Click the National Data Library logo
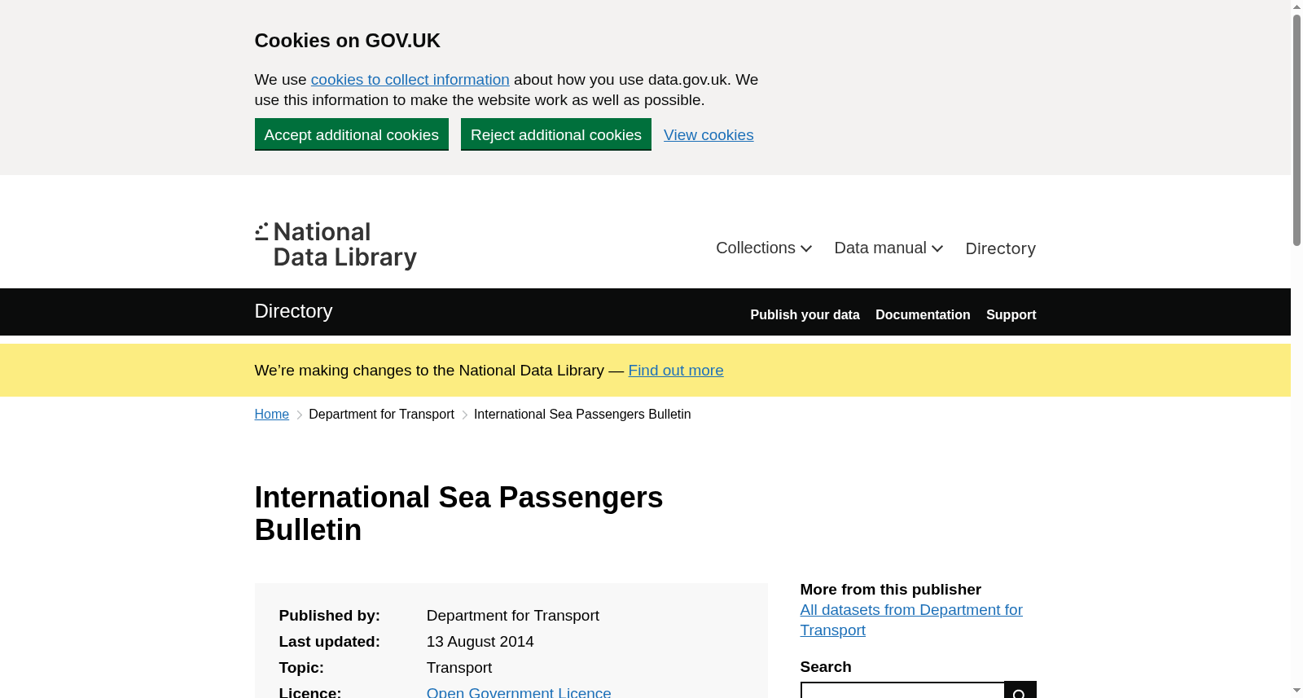 click(x=336, y=245)
